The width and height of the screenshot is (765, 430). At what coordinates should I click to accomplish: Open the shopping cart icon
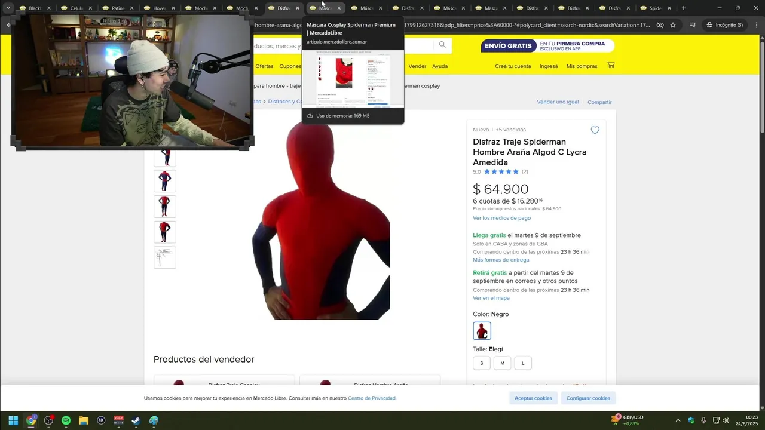(610, 66)
